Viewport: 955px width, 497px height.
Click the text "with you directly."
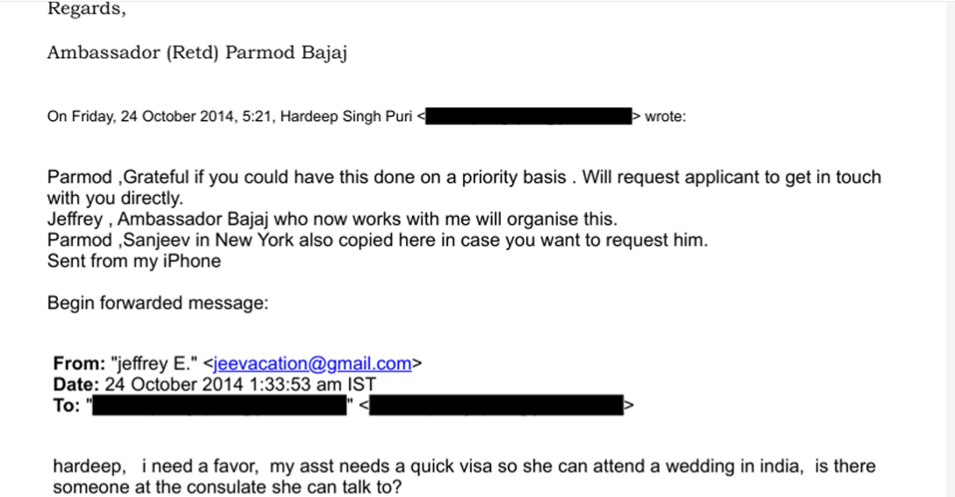pos(115,198)
